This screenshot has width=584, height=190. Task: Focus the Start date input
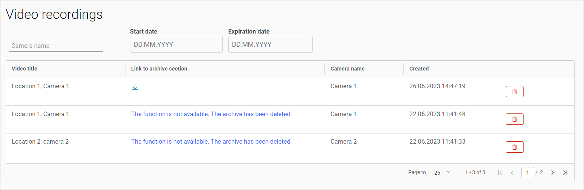coord(176,44)
